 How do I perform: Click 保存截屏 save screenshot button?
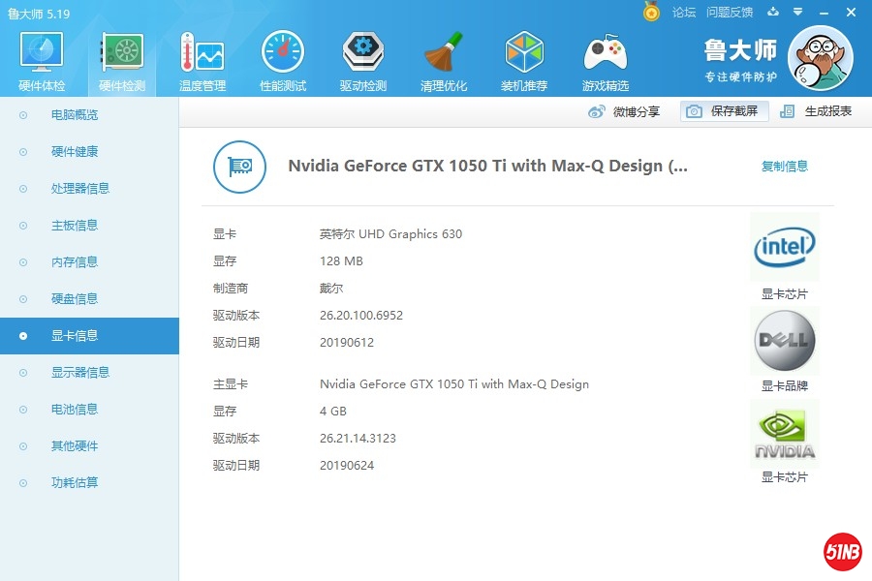725,111
